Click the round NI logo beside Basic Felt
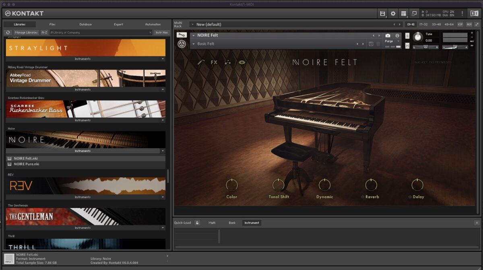The height and width of the screenshot is (270, 483). [x=182, y=44]
